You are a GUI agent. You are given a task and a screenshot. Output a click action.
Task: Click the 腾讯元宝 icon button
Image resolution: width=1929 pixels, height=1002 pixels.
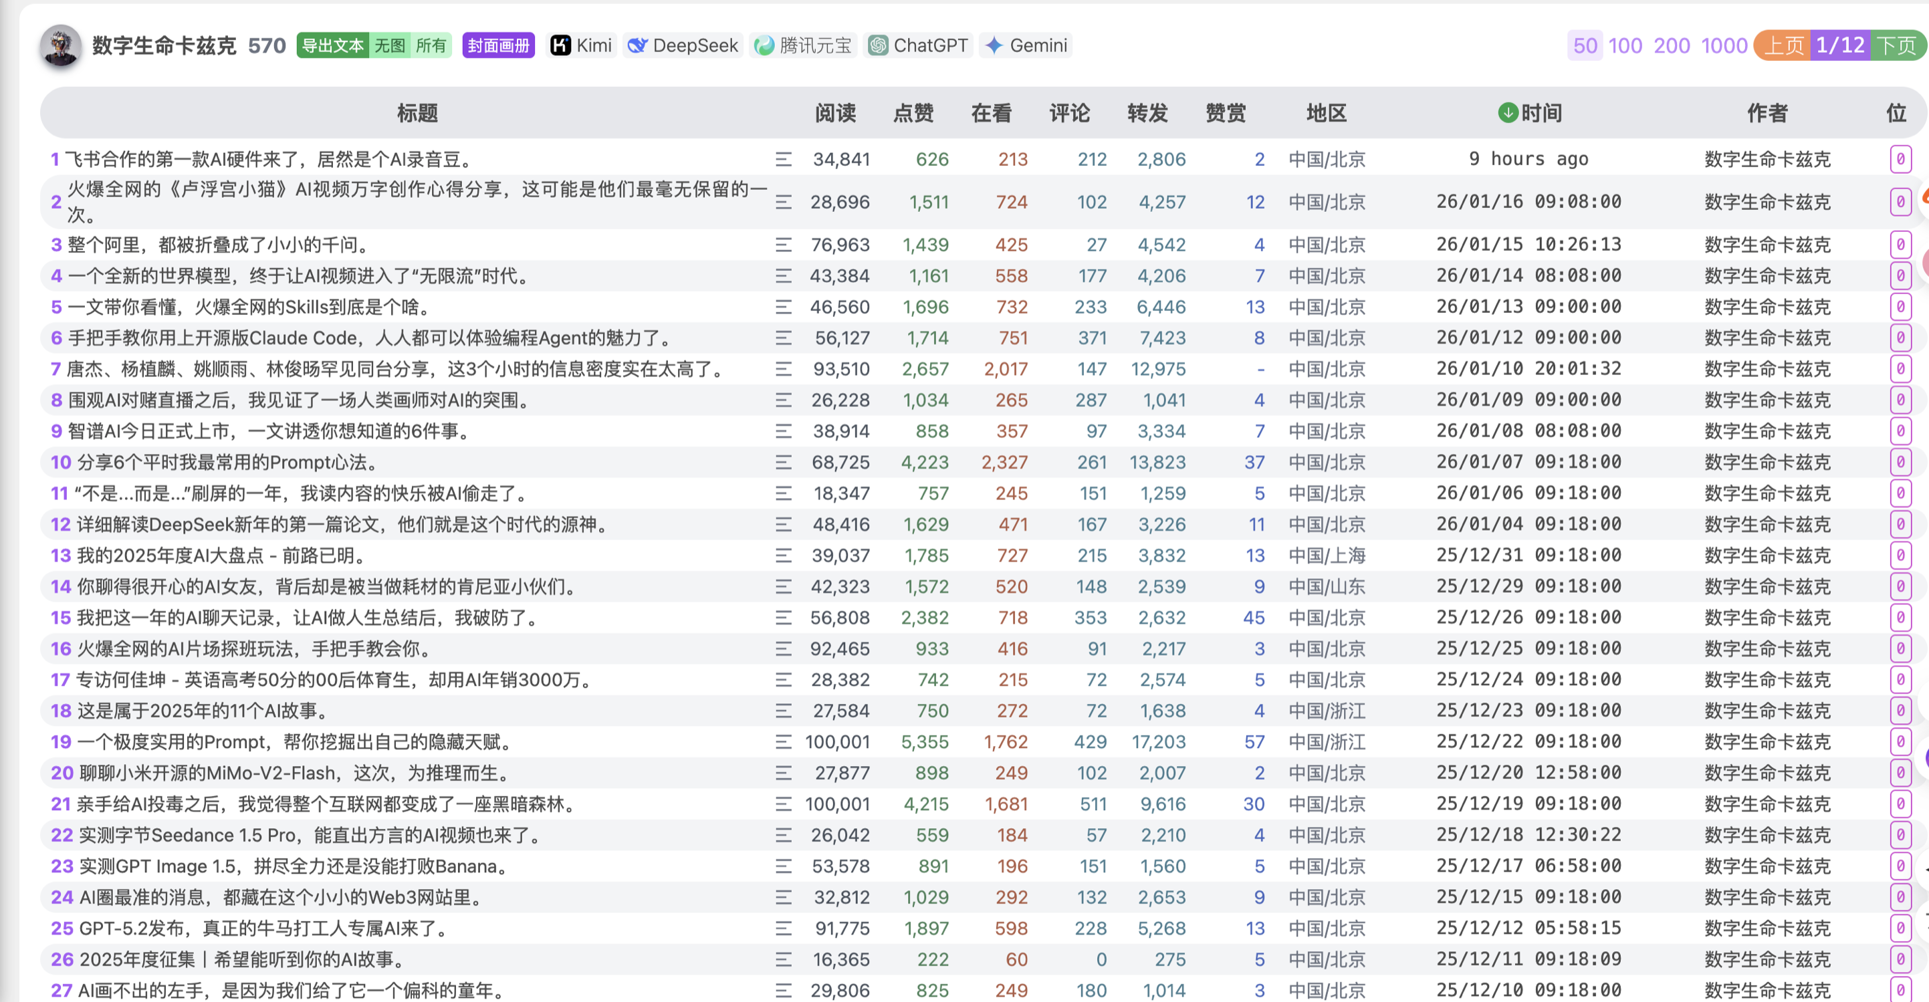[x=764, y=45]
